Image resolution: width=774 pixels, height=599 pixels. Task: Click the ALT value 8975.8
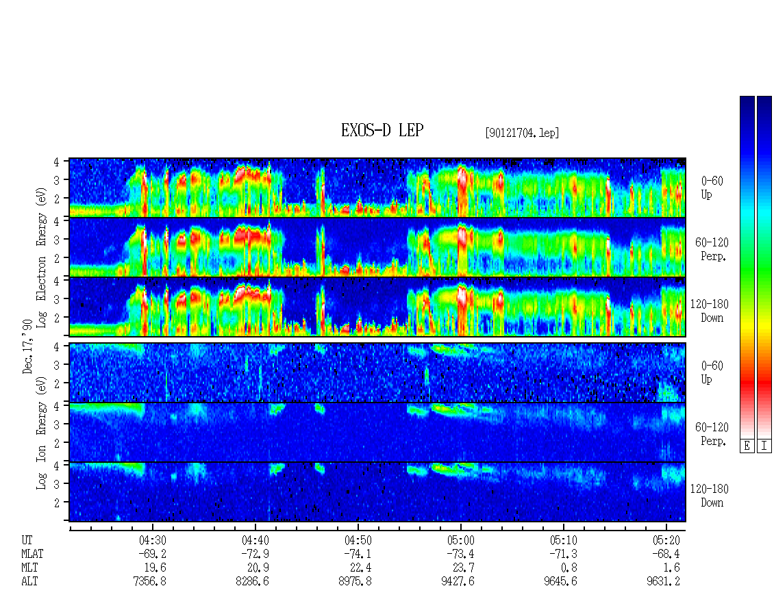click(x=355, y=582)
